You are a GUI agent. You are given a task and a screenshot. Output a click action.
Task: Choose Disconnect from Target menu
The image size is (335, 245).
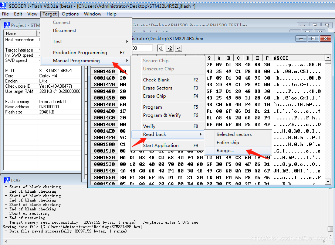pyautogui.click(x=85, y=31)
